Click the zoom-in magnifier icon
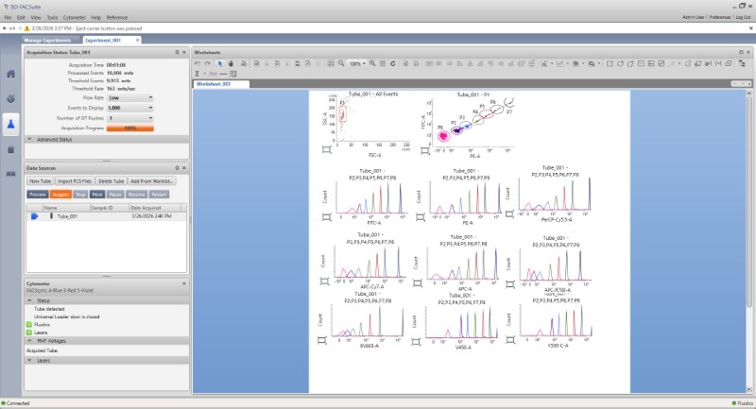756x409 pixels. click(x=372, y=63)
